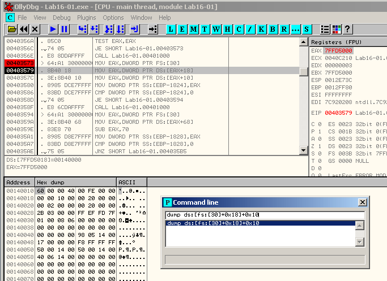Viewport: 387px width, 281px height.
Task: Restart the program with rewind icon
Action: pyautogui.click(x=23, y=29)
